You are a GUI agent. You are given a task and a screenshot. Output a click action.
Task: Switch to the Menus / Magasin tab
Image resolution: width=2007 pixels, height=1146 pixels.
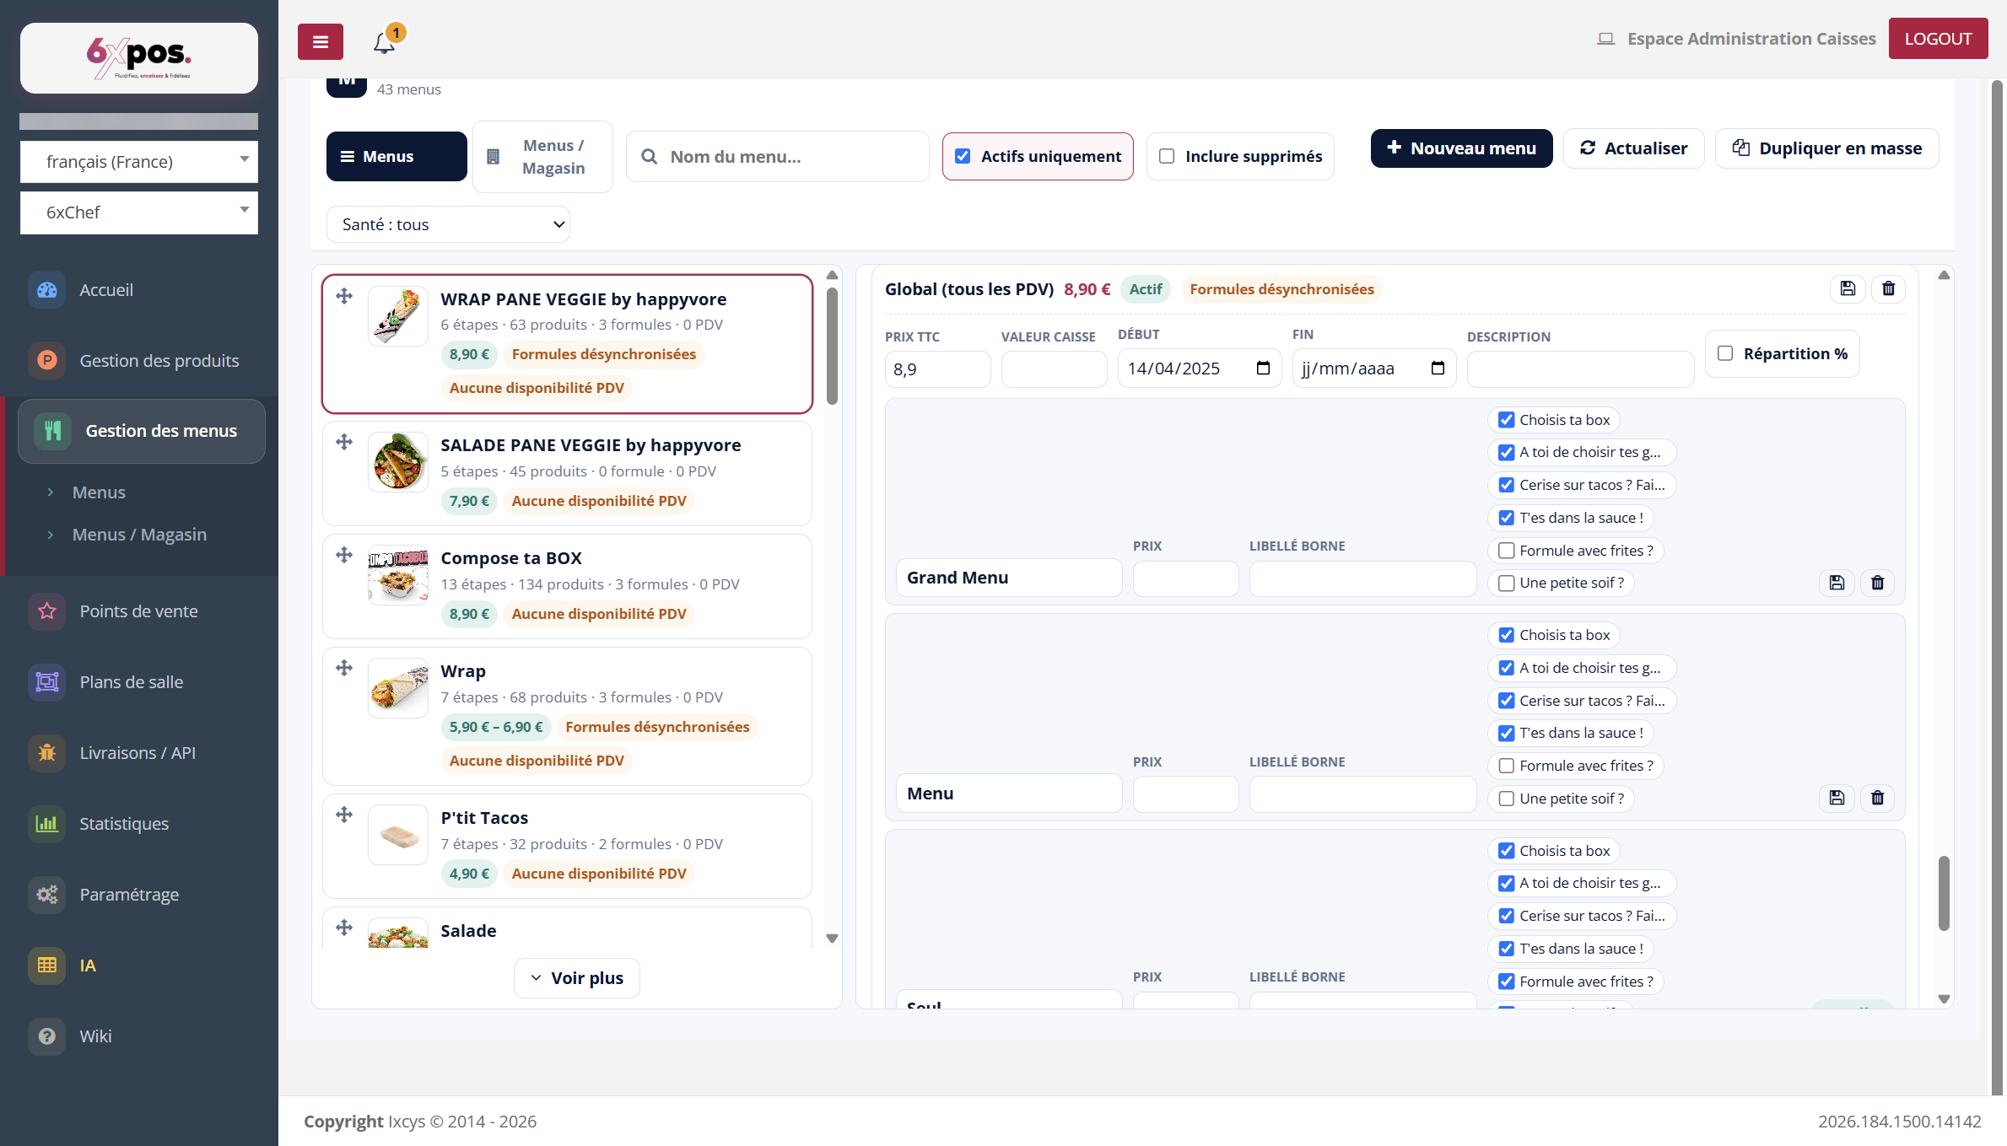pyautogui.click(x=542, y=157)
